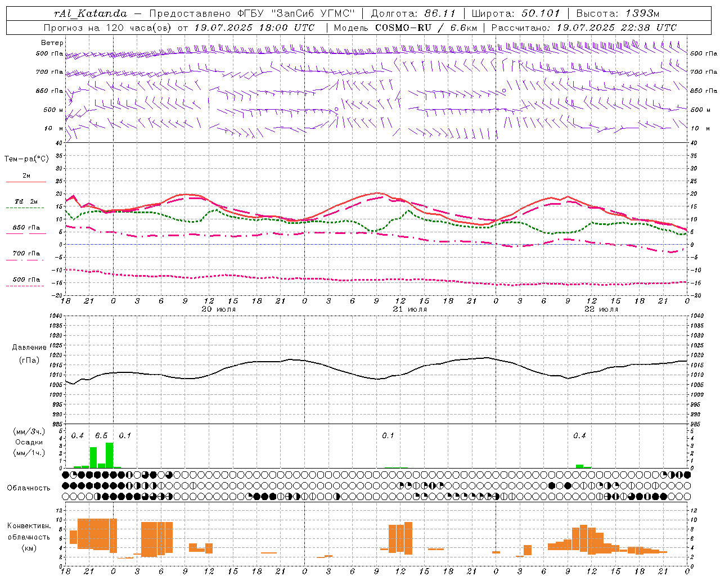Click the 850 гПа wind level label on right
Viewport: 720px width, 576px height.
click(704, 91)
